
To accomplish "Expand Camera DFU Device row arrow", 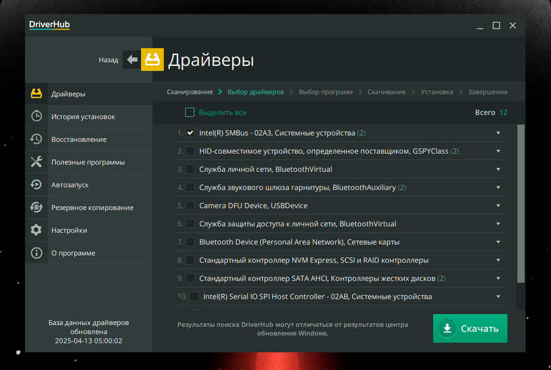I will pyautogui.click(x=498, y=206).
